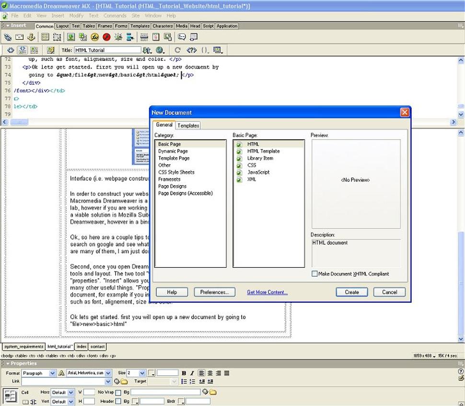The image size is (465, 406).
Task: Open the Link field dropdown
Action: pos(108,382)
